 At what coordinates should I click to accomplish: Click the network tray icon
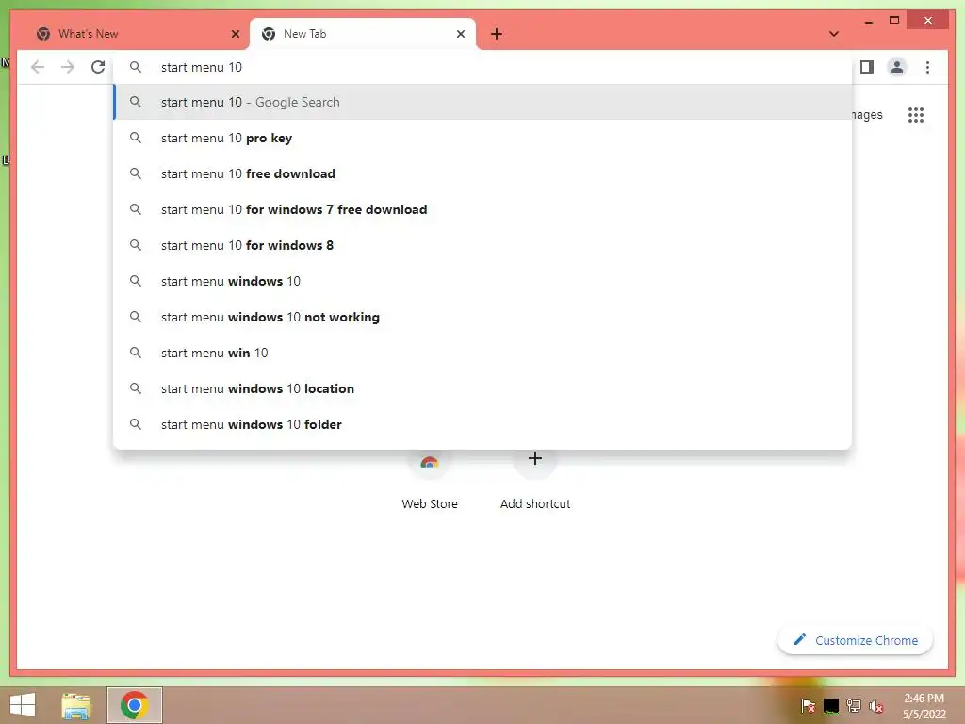[854, 705]
